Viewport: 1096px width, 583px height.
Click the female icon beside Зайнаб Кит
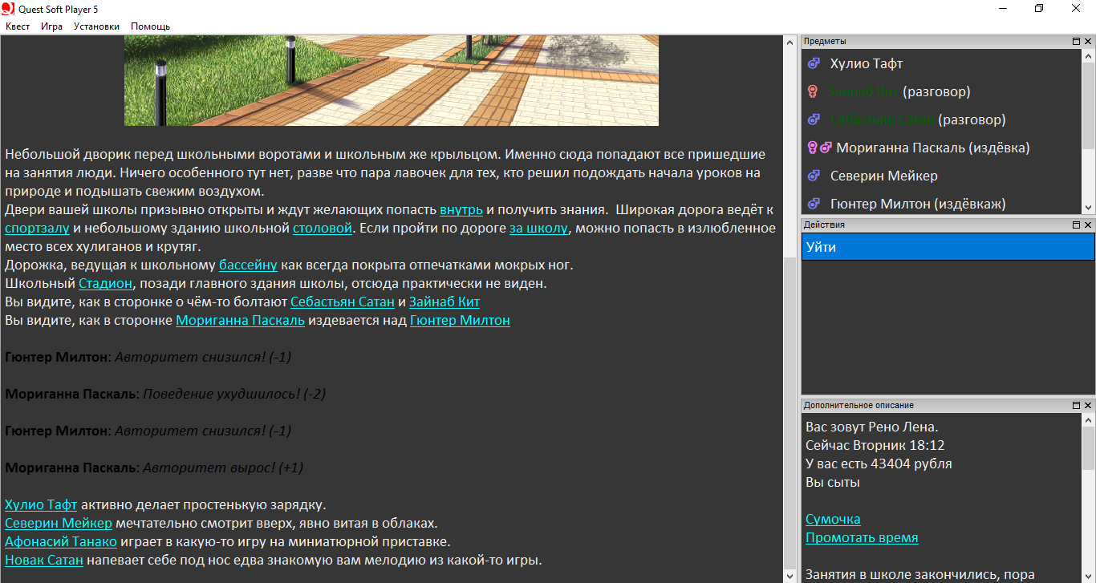click(813, 92)
